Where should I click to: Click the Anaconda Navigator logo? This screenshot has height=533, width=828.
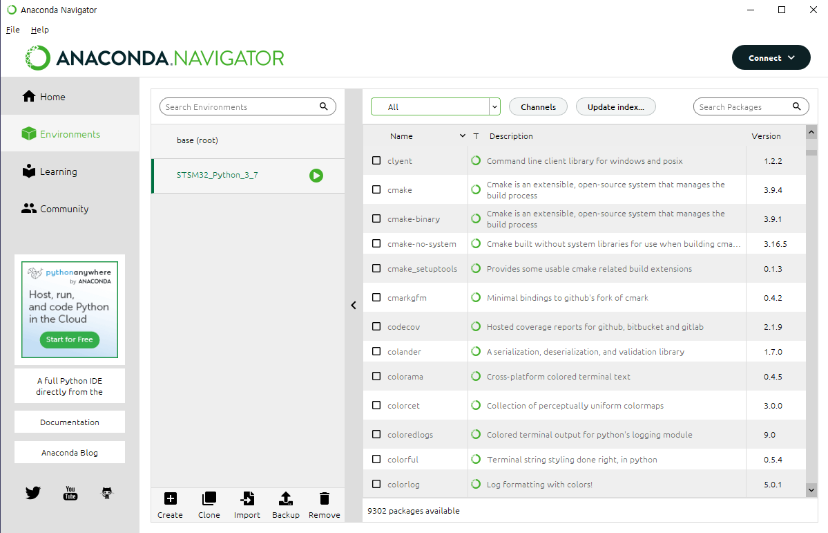pos(154,57)
